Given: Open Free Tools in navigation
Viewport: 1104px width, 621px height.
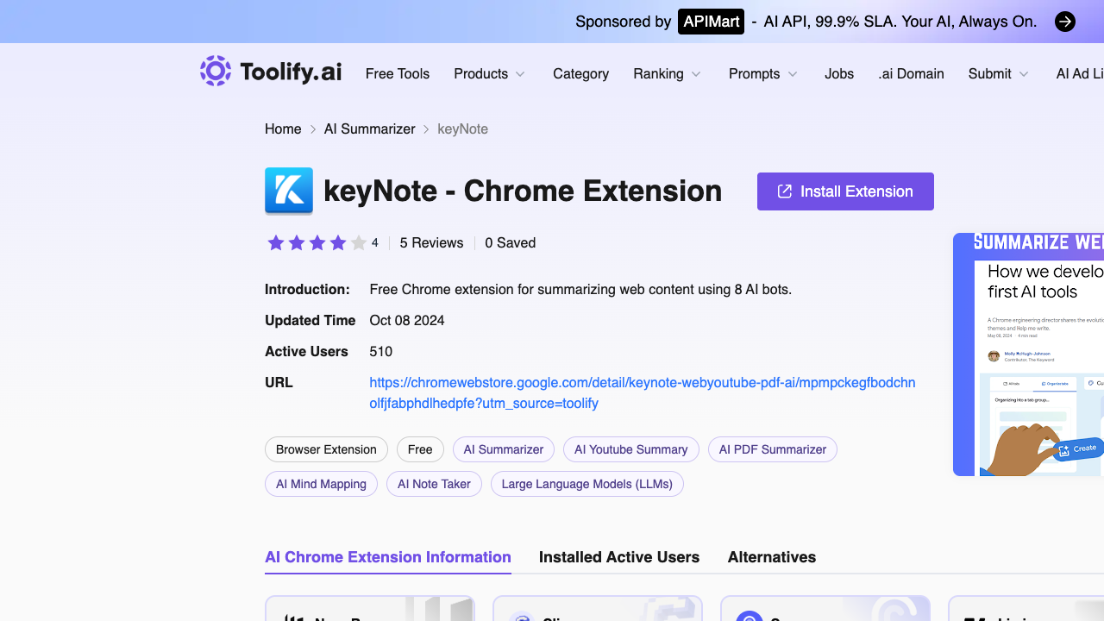Looking at the screenshot, I should pyautogui.click(x=398, y=74).
